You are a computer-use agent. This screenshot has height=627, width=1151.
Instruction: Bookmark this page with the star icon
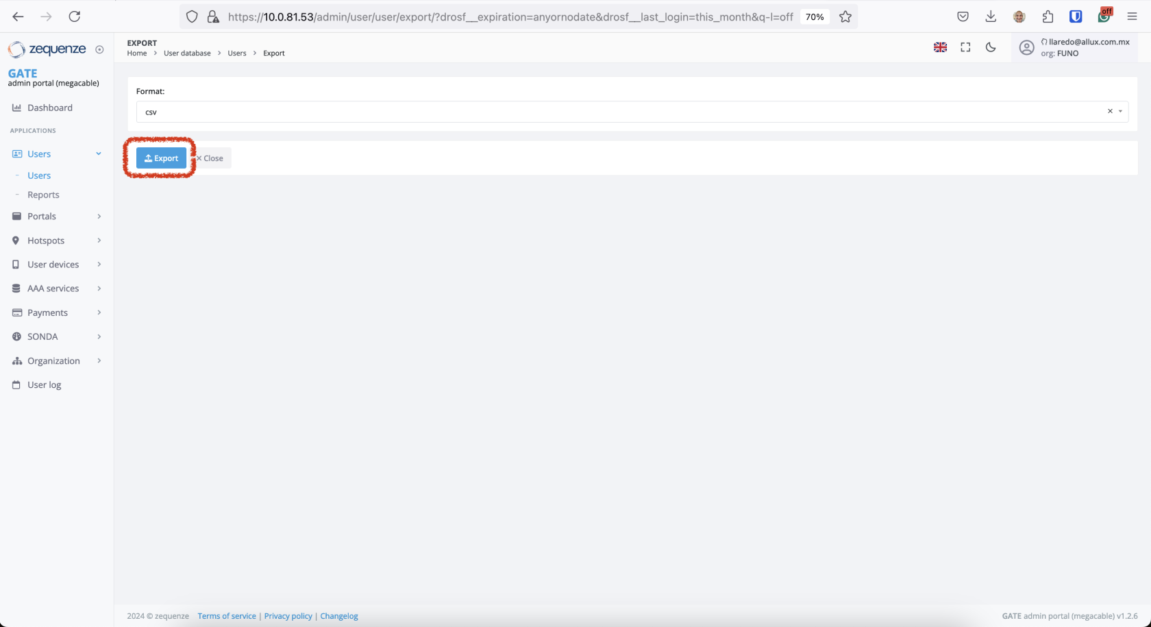[x=845, y=16]
